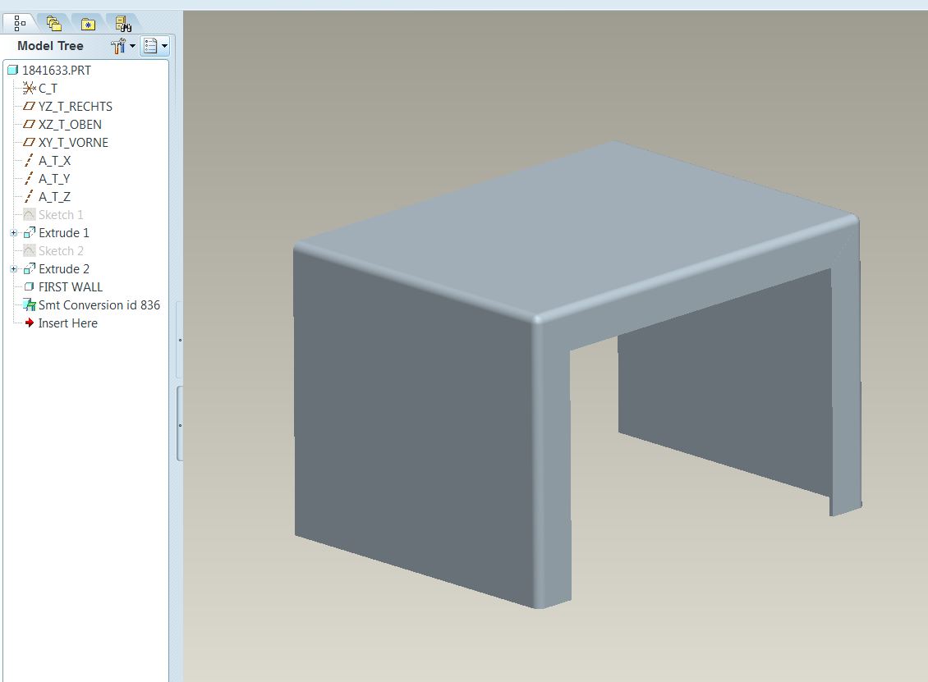Viewport: 928px width, 682px height.
Task: Click the extrude icon beside Extrude 1
Action: (x=29, y=233)
